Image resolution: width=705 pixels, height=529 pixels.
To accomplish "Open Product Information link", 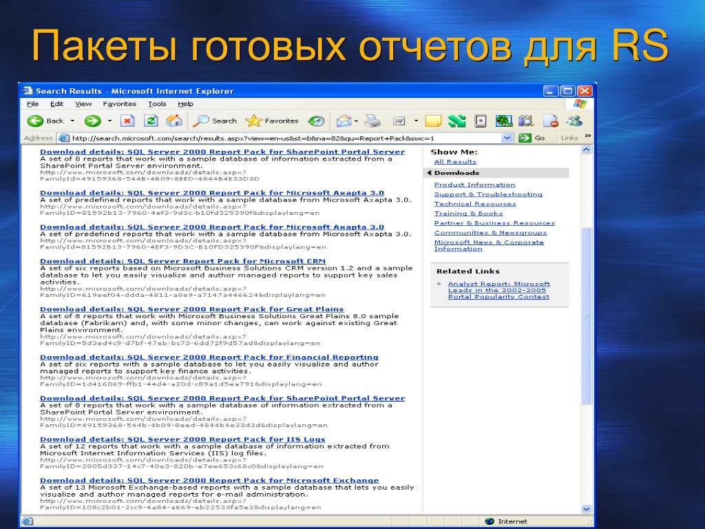I will (475, 185).
